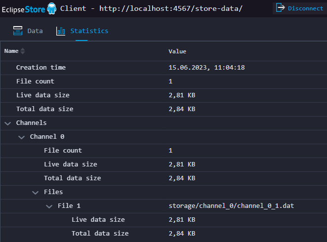
Task: Click the Disconnect arrow icon
Action: (280, 8)
